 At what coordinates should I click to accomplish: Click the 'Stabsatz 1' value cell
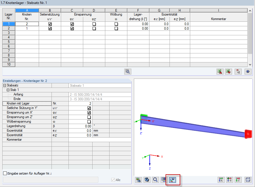[100, 85]
